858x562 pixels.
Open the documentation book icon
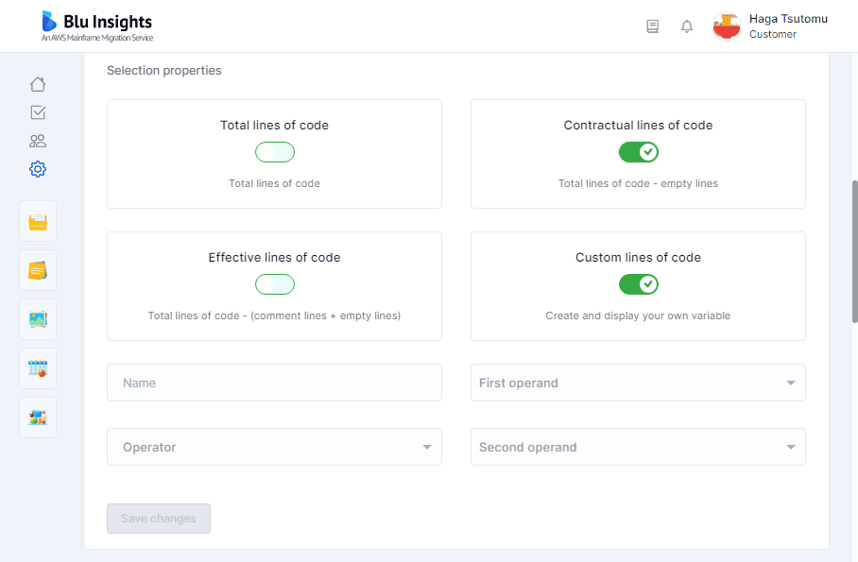[652, 26]
